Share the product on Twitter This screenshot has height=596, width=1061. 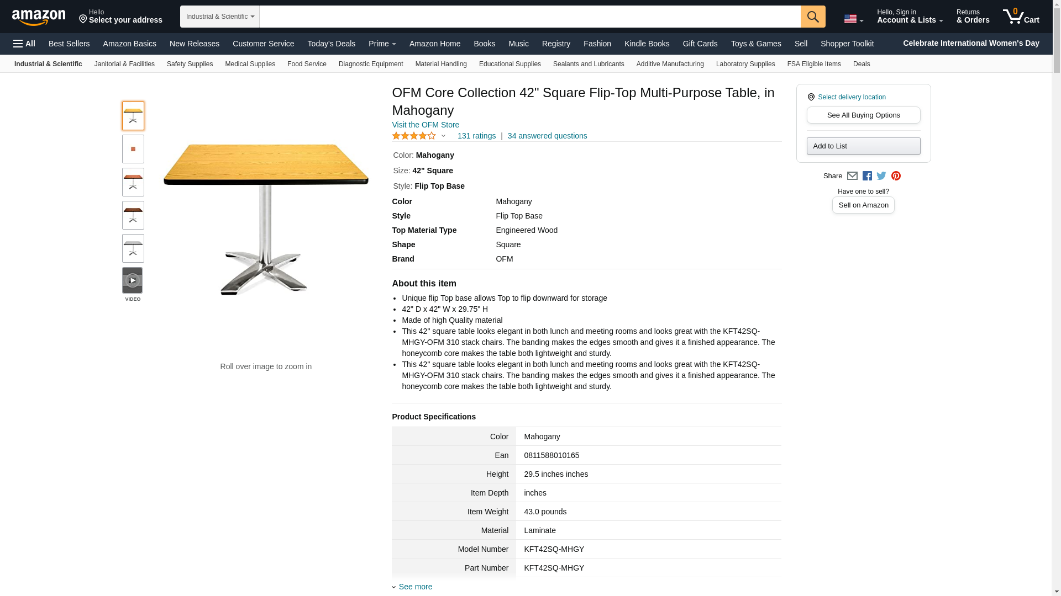(x=881, y=176)
